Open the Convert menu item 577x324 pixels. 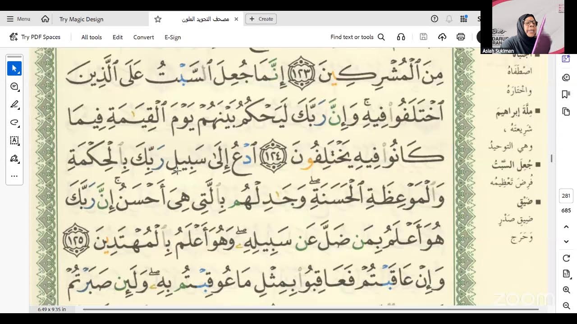(144, 37)
